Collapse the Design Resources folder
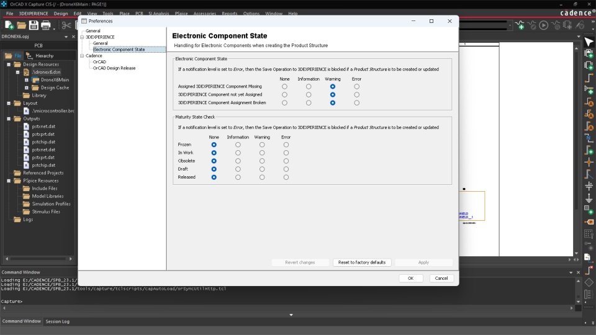Viewport: 596px width, 335px height. point(9,65)
